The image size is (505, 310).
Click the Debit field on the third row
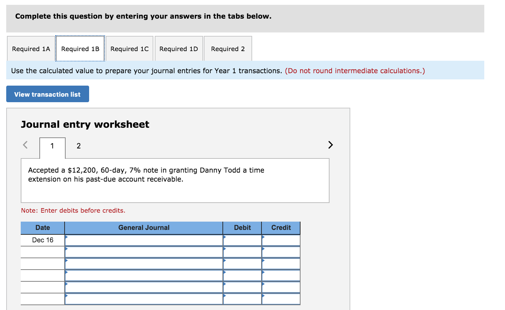pos(242,264)
